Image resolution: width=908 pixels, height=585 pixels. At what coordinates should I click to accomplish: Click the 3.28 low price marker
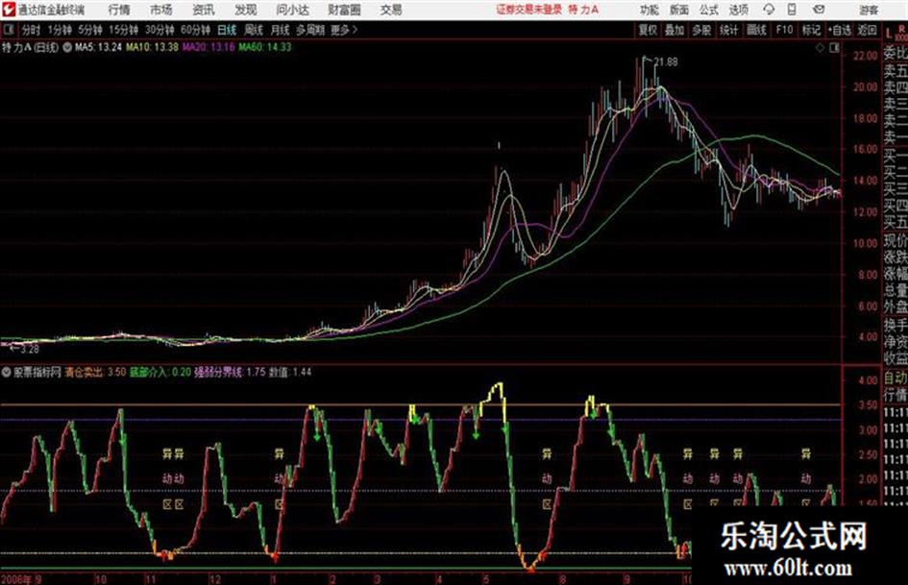tap(29, 350)
